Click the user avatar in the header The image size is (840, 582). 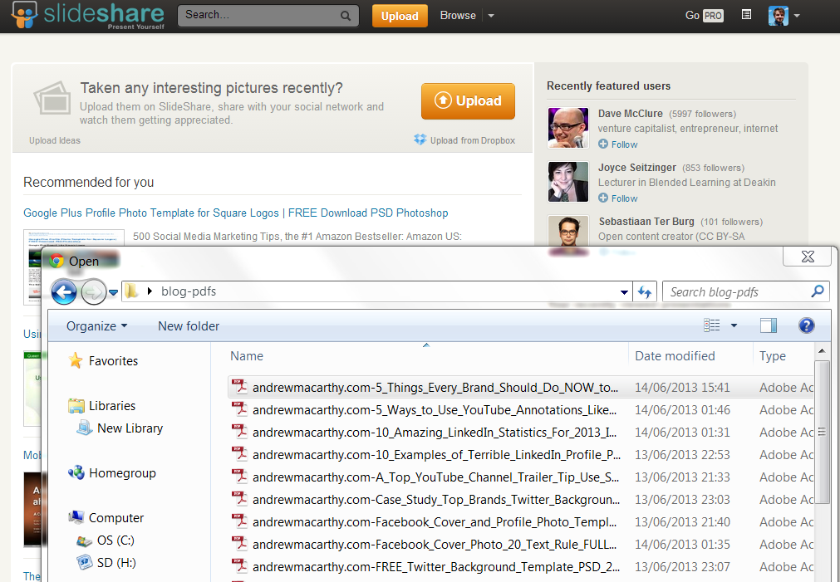click(x=778, y=16)
